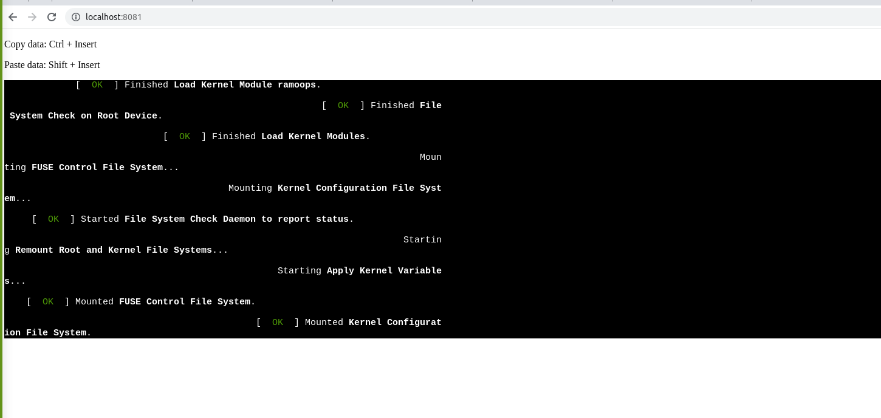This screenshot has height=418, width=881.
Task: Click 'Finished Load Kernel Module ramoops' line
Action: (x=198, y=85)
